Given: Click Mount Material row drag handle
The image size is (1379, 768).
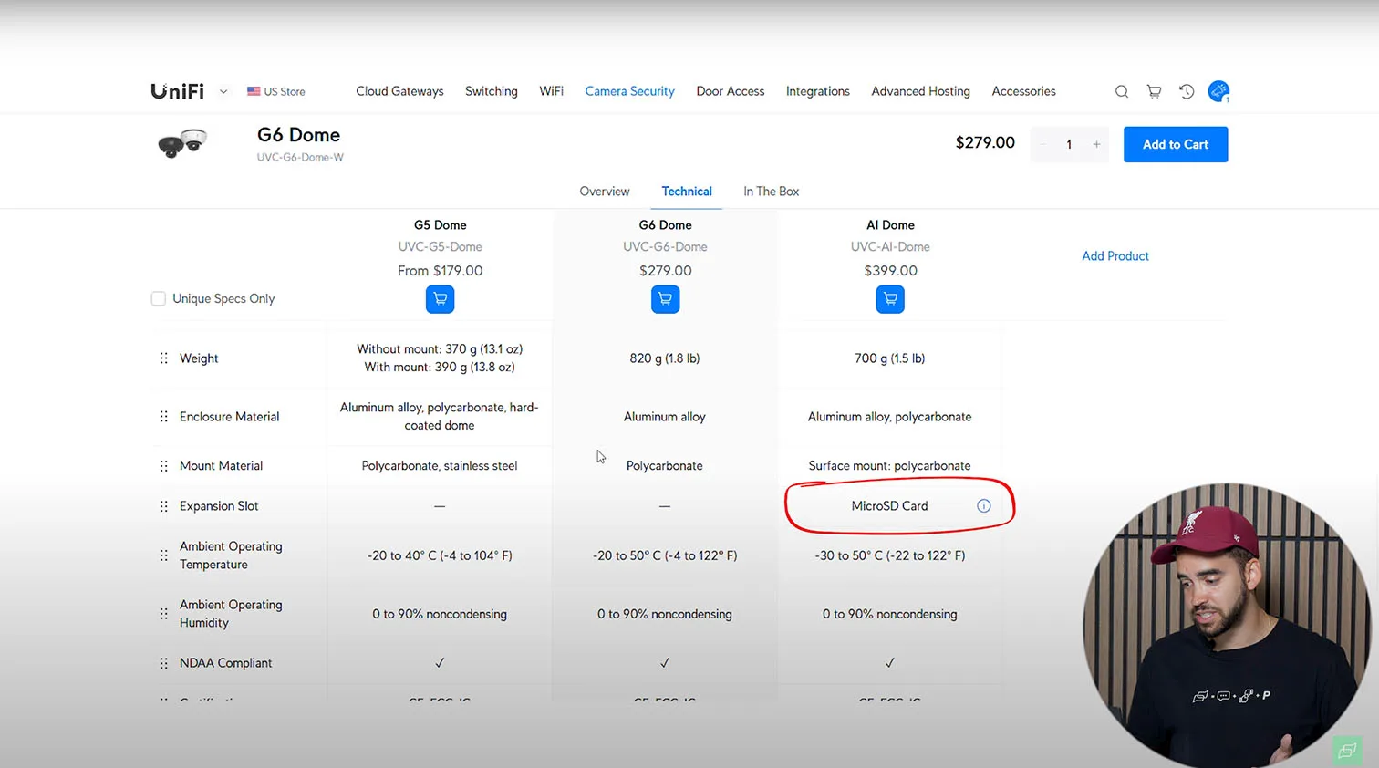Looking at the screenshot, I should (164, 466).
